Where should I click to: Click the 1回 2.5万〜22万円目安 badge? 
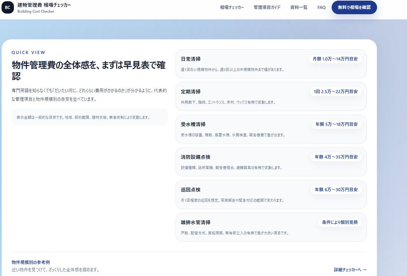pyautogui.click(x=335, y=91)
